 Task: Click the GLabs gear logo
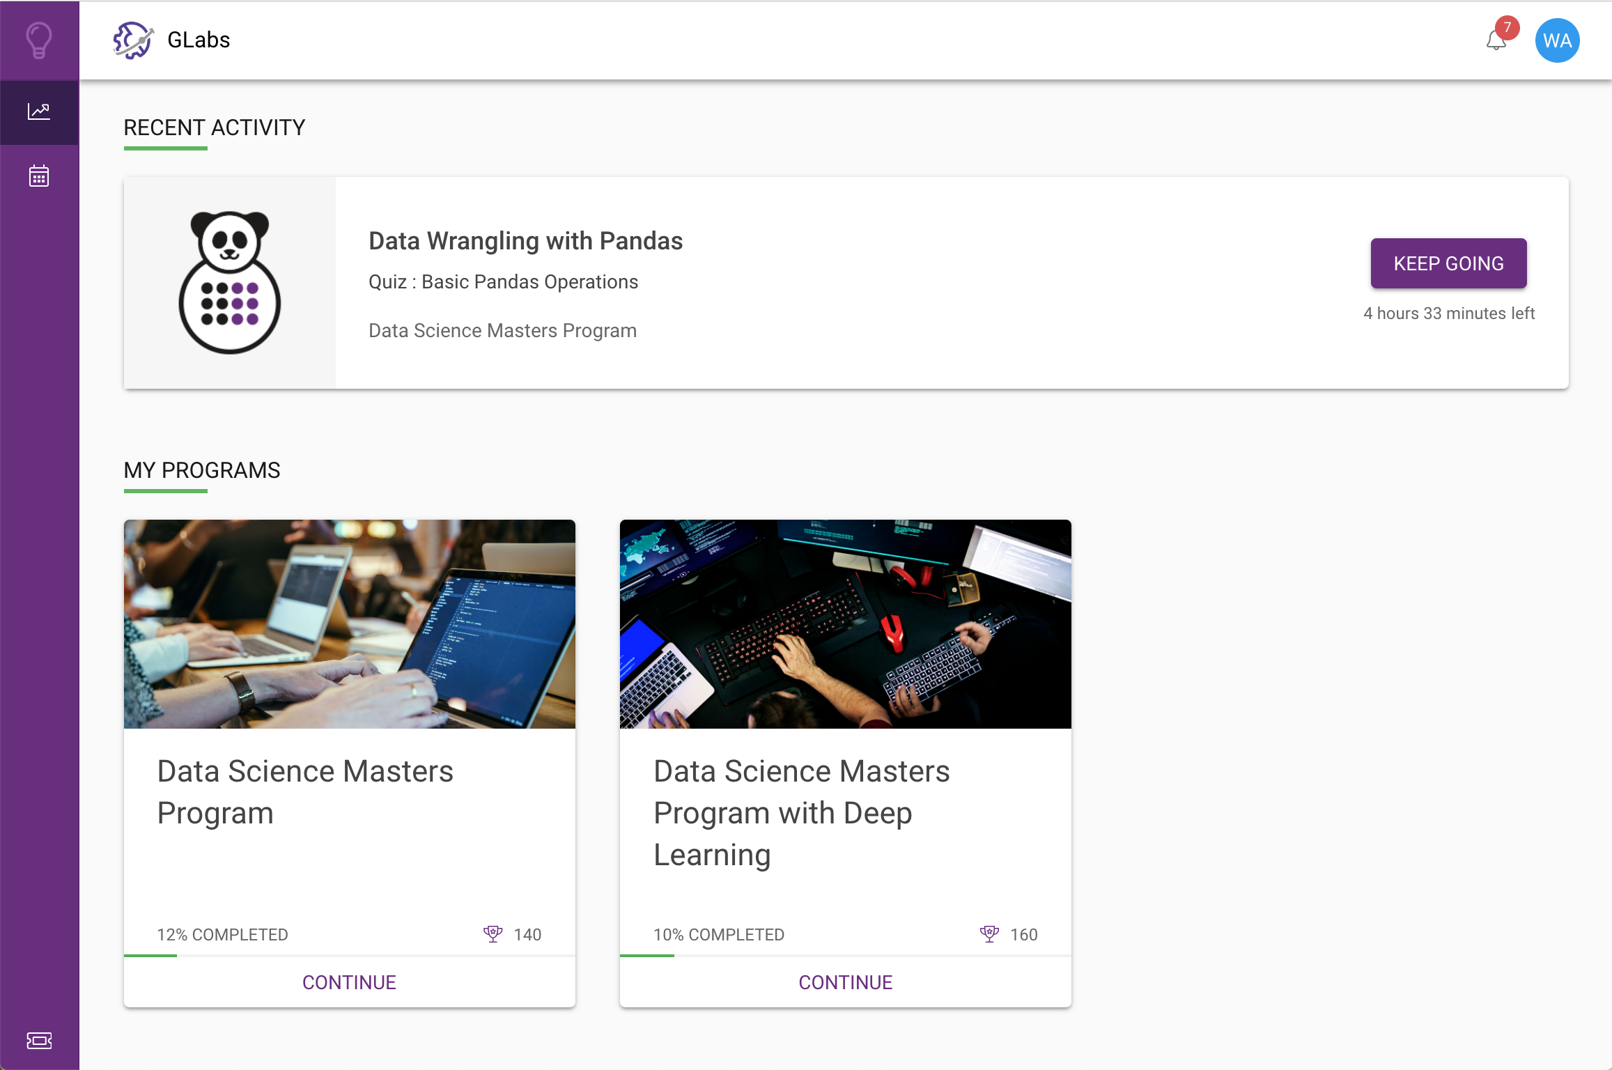(132, 40)
